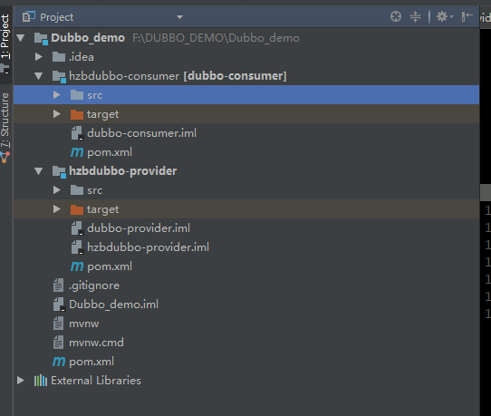Viewport: 491px width, 416px height.
Task: Click the Maven icon of consumer pom.xml
Action: [x=77, y=152]
